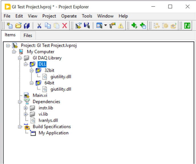Click the red X Delete icon

pos(65,26)
